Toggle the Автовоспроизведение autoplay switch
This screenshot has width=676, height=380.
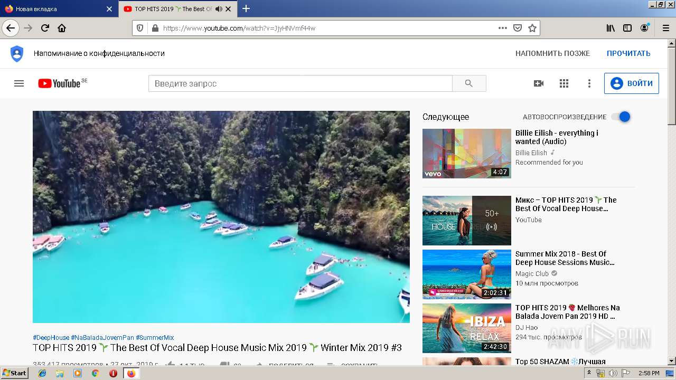[621, 117]
